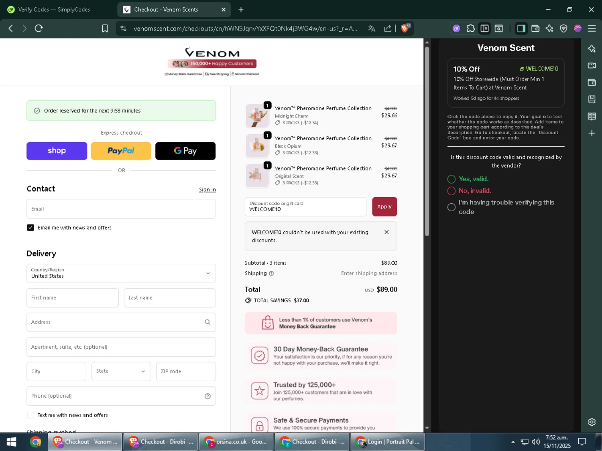602x451 pixels.
Task: Reload the checkout page
Action: (x=39, y=28)
